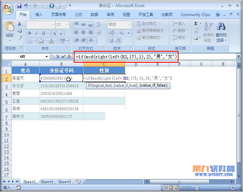Screen dimensions: 243x192
Task: Open Community Clips tab
Action: [x=195, y=15]
